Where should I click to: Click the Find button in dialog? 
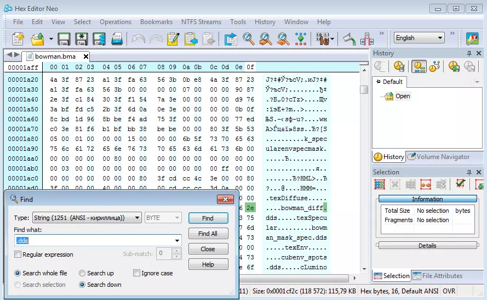click(208, 218)
